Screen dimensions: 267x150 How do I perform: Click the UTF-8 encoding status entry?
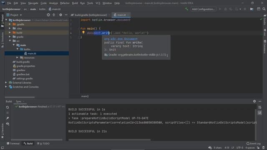(240, 147)
